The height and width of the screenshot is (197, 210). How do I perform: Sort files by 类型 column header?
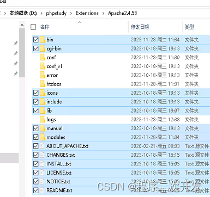click(x=189, y=27)
